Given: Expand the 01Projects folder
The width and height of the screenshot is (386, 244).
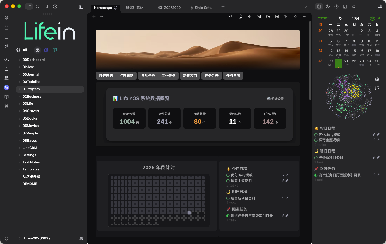Looking at the screenshot, I should pos(19,89).
